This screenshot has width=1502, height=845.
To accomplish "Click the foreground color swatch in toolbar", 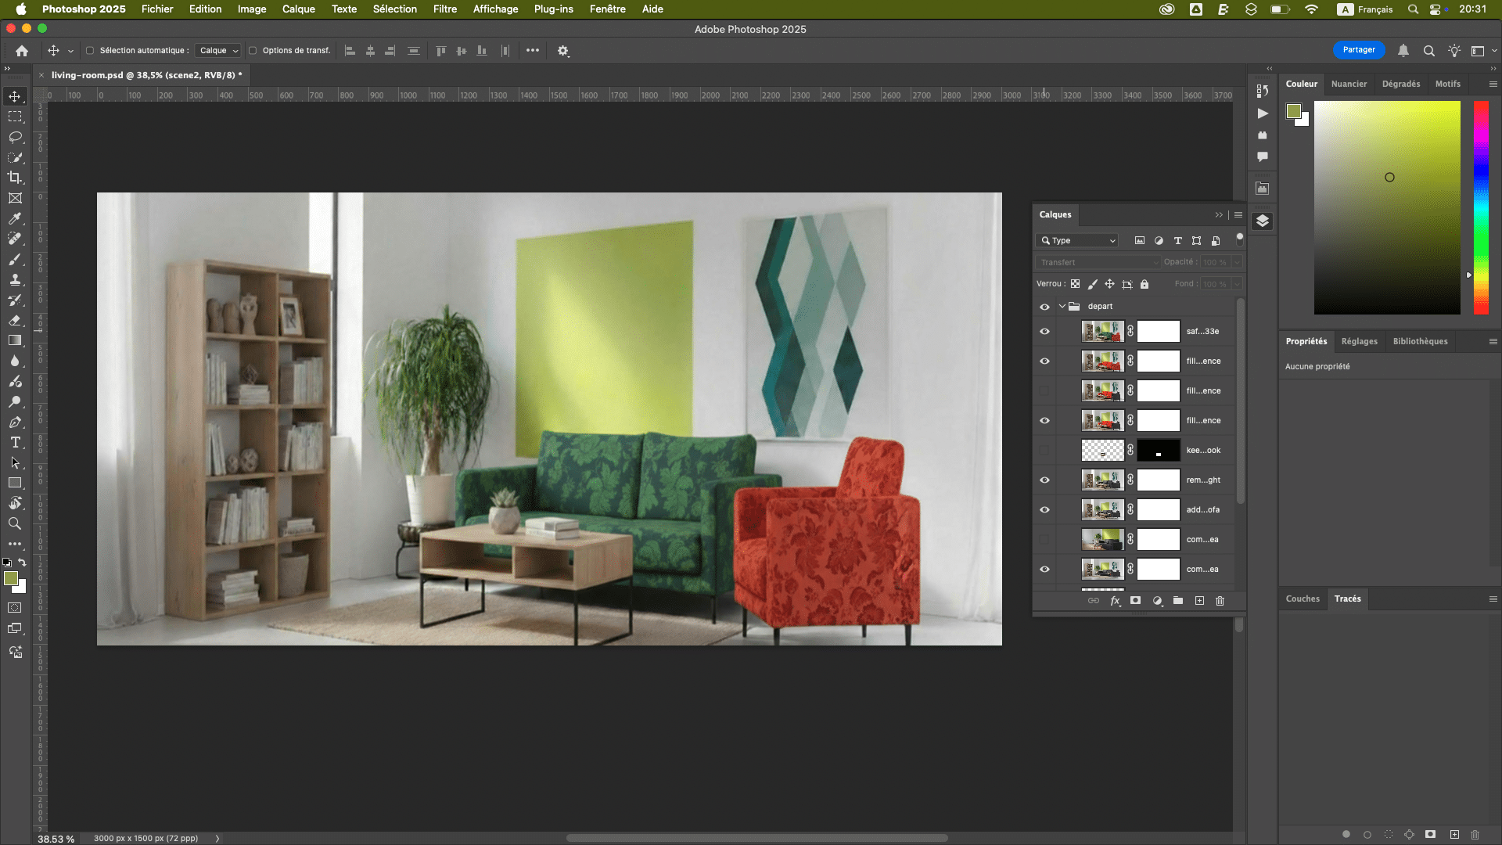I will 11,579.
